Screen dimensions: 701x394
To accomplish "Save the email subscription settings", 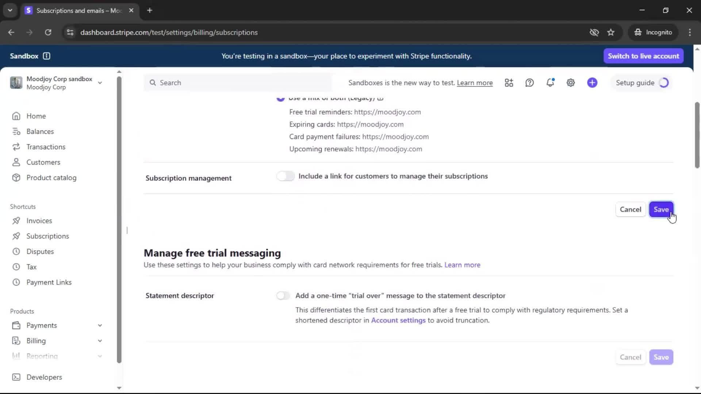I will (661, 209).
